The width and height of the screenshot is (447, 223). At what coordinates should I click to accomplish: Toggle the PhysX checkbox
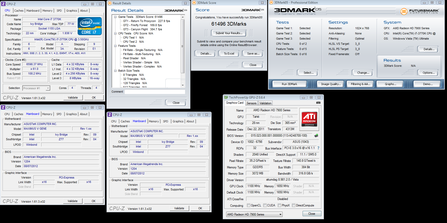[279, 205]
